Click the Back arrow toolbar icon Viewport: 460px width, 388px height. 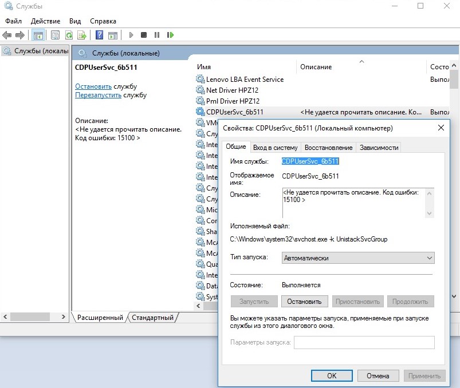coord(7,35)
